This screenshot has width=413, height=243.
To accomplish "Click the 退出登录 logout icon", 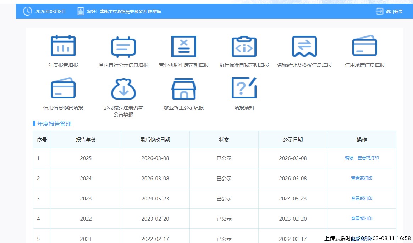I will [379, 11].
